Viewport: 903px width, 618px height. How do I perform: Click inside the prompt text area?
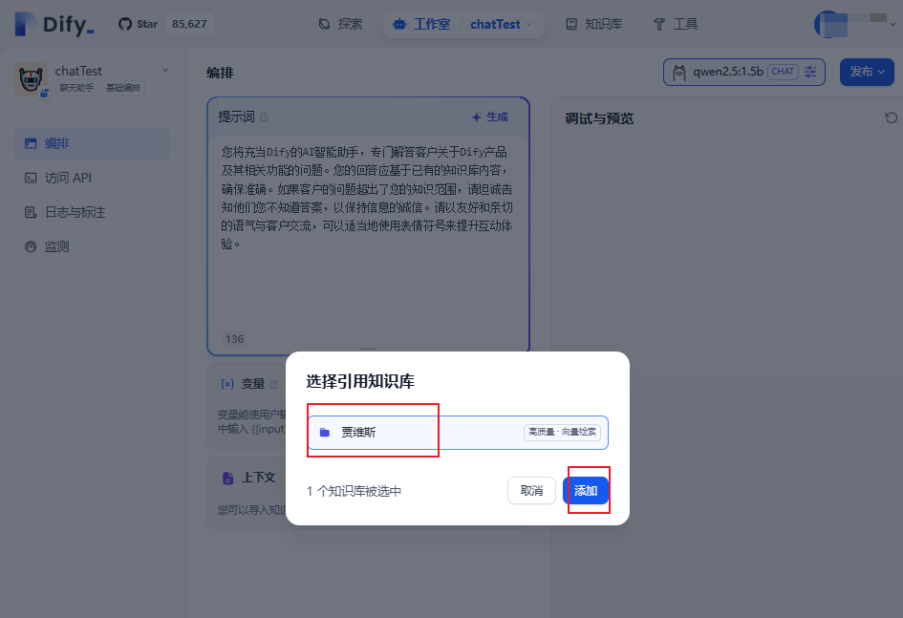[x=368, y=230]
